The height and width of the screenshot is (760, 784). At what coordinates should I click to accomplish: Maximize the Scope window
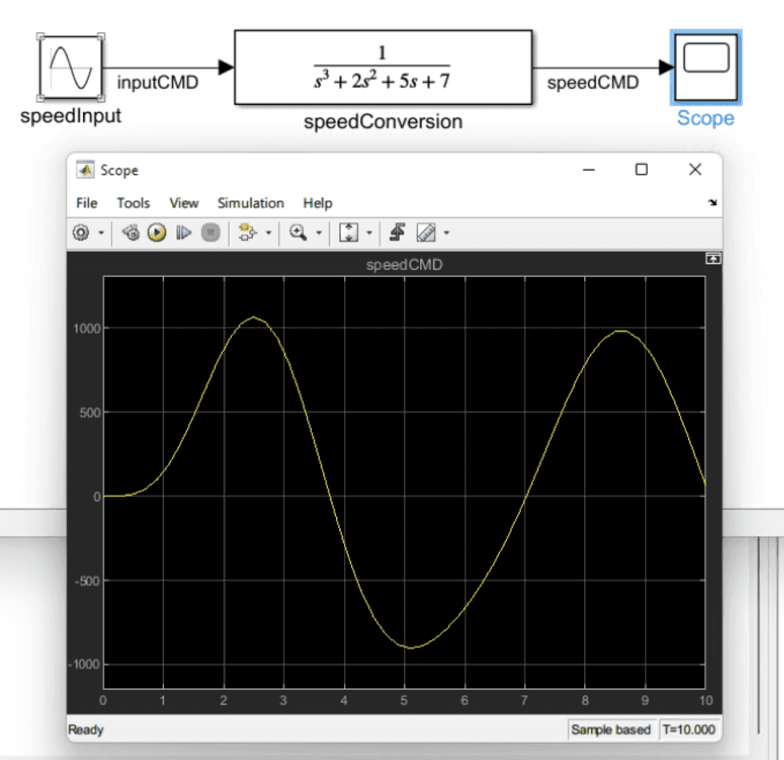(642, 169)
